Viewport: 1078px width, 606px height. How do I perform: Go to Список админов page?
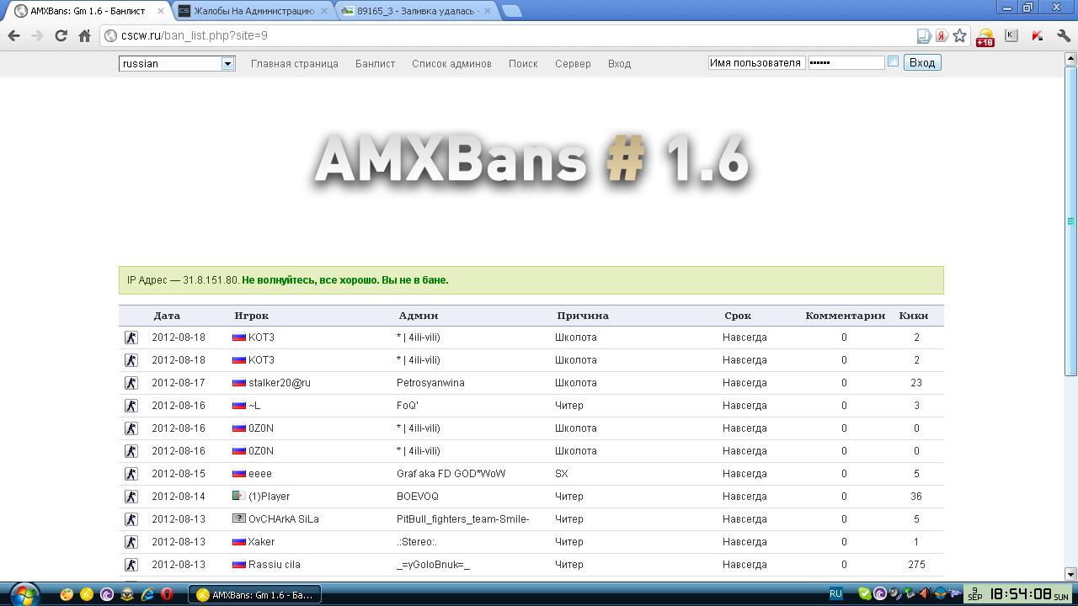(451, 64)
